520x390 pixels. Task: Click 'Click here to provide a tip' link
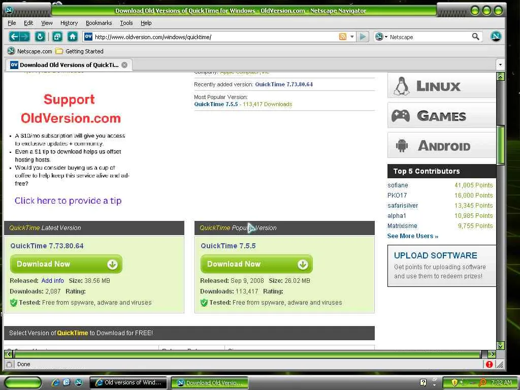[x=68, y=201]
